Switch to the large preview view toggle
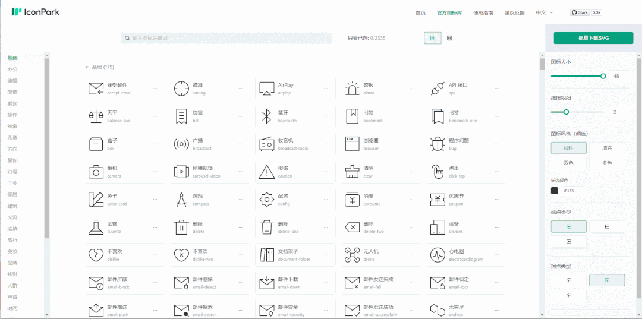Viewport: 642px width, 319px height. pos(449,38)
